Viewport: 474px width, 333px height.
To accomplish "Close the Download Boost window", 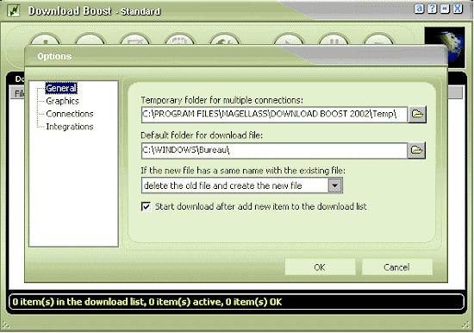I will coord(458,9).
